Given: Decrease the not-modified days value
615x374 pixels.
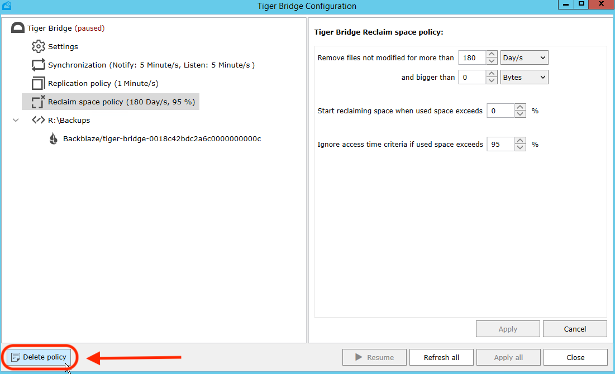Looking at the screenshot, I should (x=492, y=61).
